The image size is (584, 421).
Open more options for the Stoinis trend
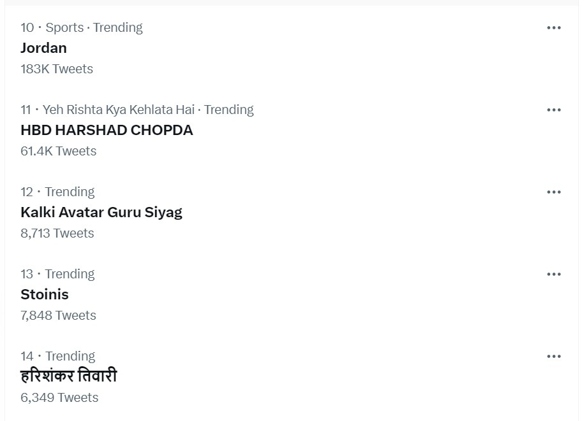point(553,274)
